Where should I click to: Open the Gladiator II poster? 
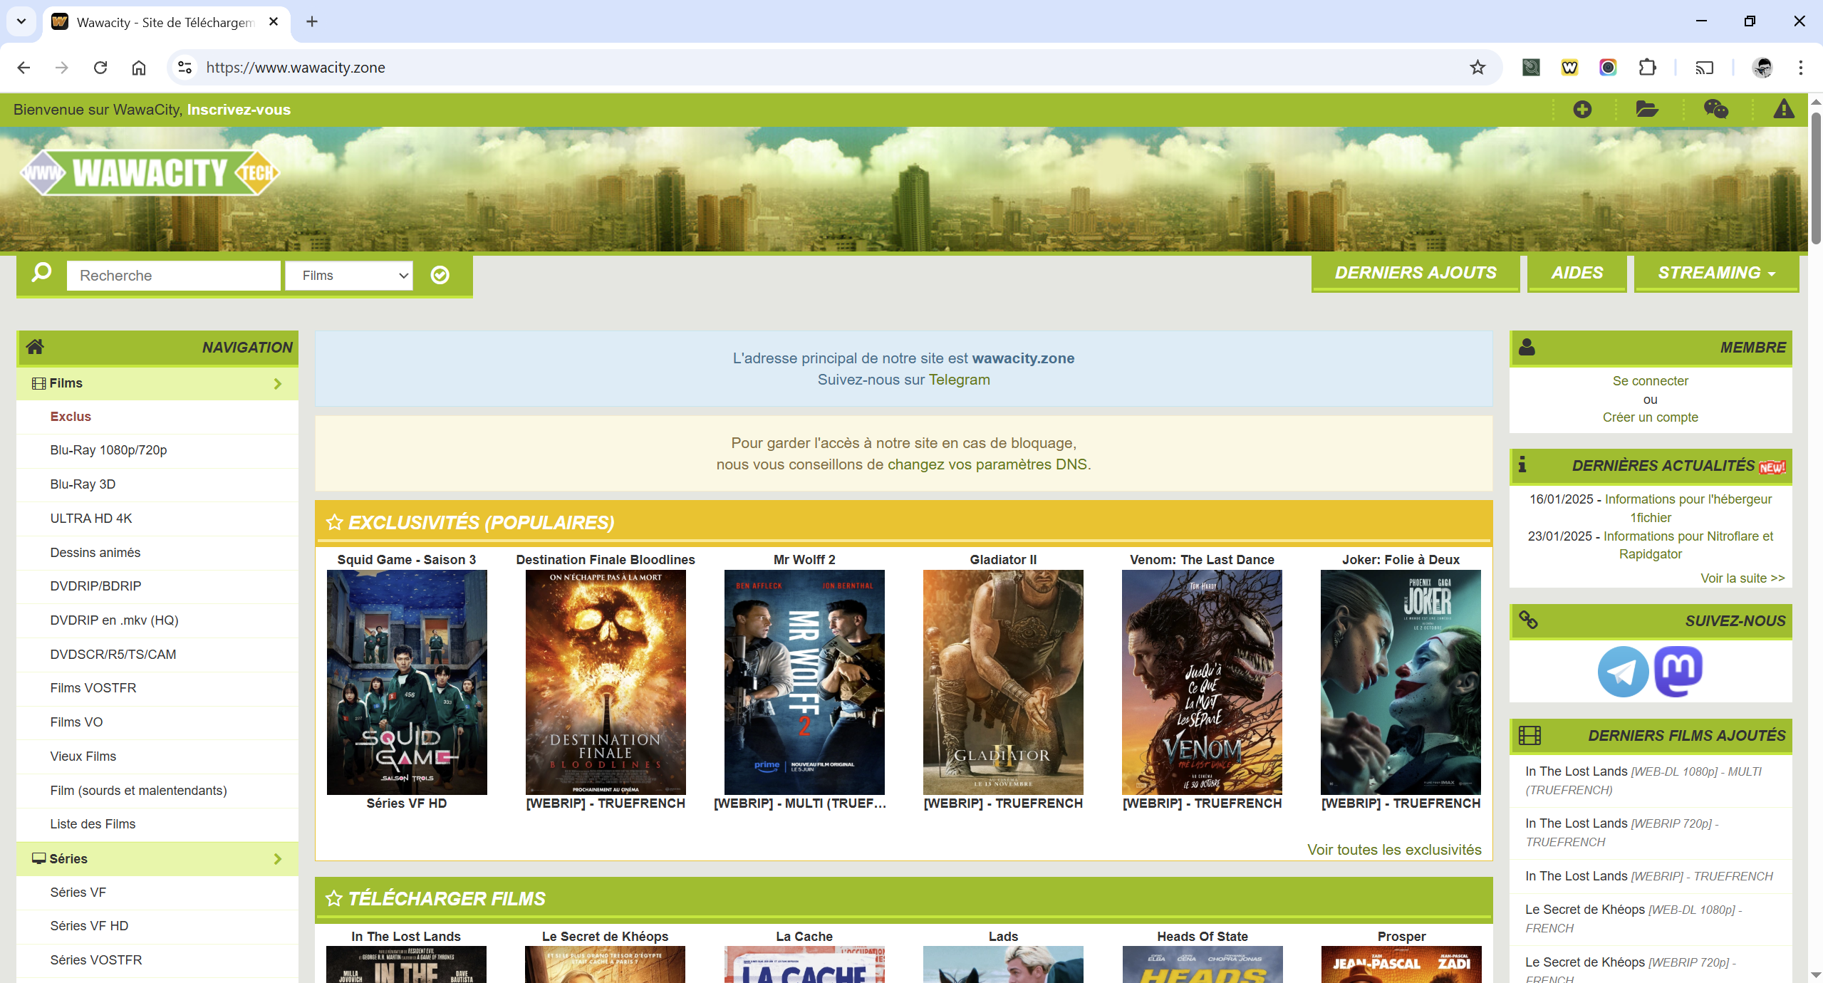tap(1003, 682)
